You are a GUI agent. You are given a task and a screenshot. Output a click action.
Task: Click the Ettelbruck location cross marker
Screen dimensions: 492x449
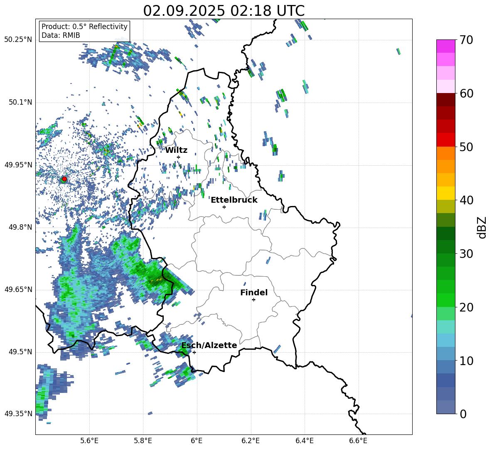coord(224,207)
